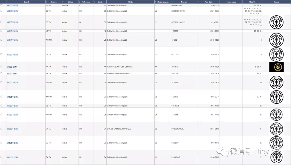The width and height of the screenshot is (291, 165).
Task: Click the Status column sort arrows
Action: point(63,2)
